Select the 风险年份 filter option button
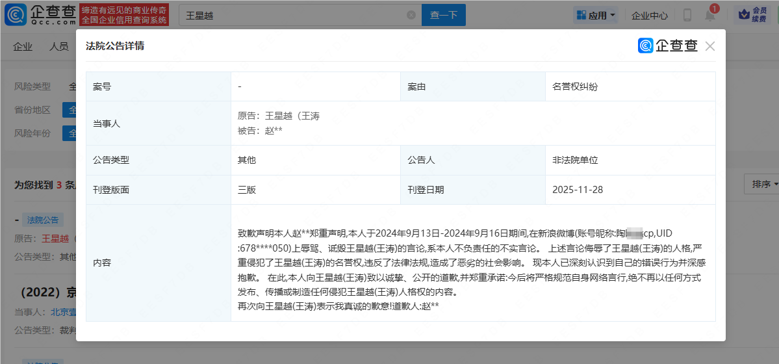The image size is (779, 364). pos(69,133)
